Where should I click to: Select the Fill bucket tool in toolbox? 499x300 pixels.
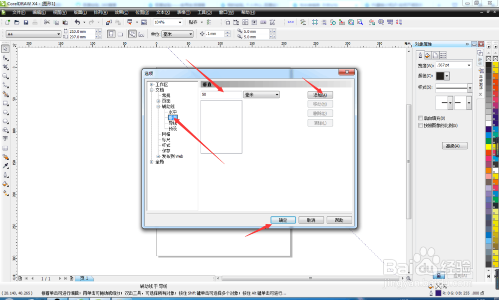[x=5, y=184]
